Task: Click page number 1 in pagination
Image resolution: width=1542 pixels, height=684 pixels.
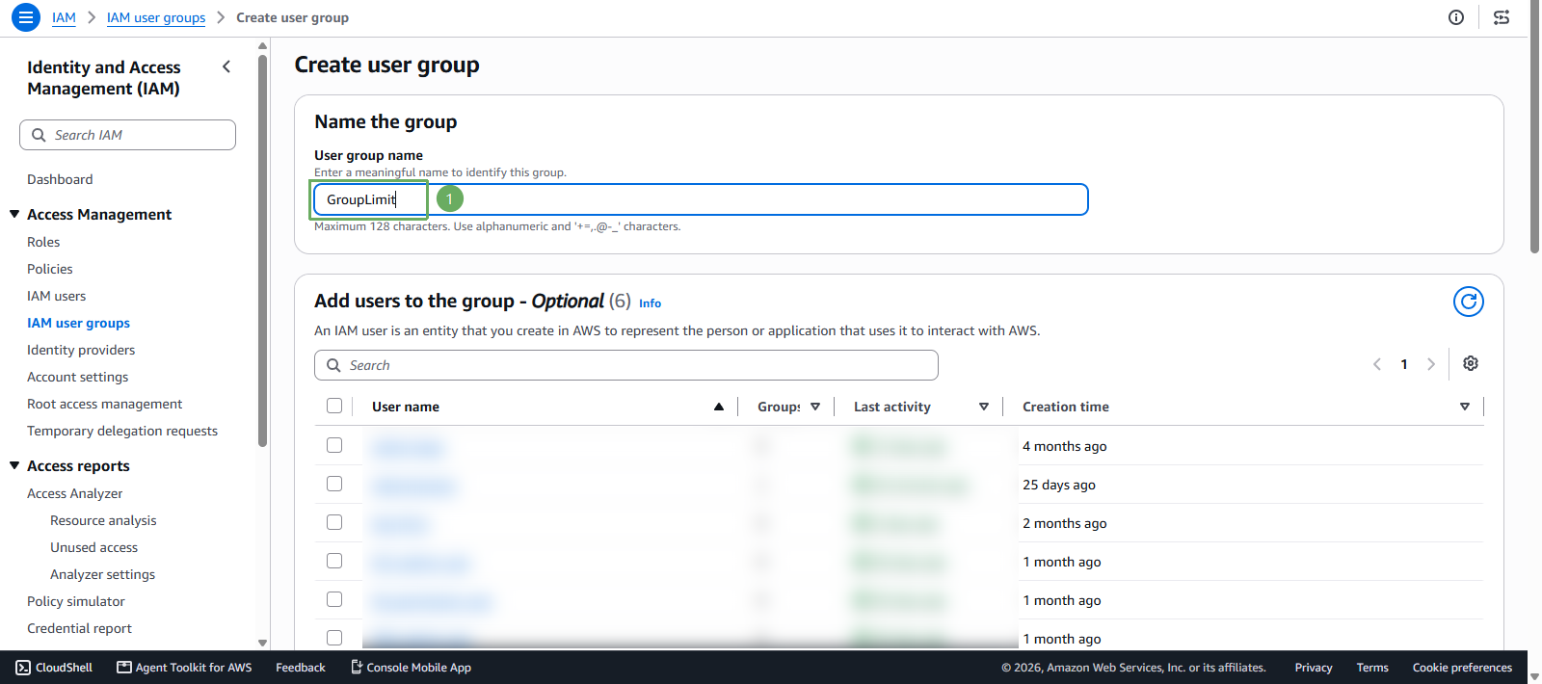Action: (1404, 364)
